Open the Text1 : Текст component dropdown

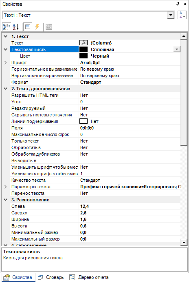(x=171, y=15)
